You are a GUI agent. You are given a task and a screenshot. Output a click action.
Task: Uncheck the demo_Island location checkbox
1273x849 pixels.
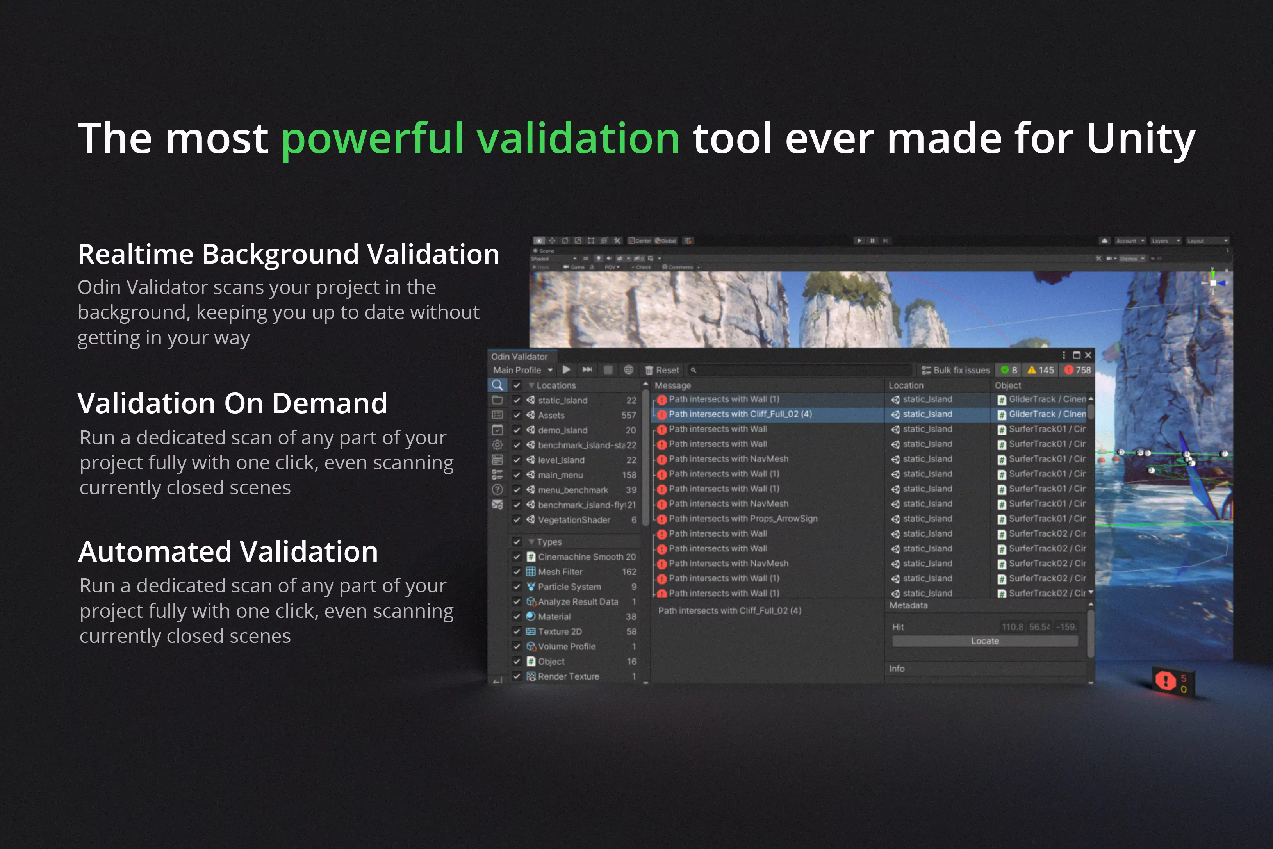tap(517, 430)
